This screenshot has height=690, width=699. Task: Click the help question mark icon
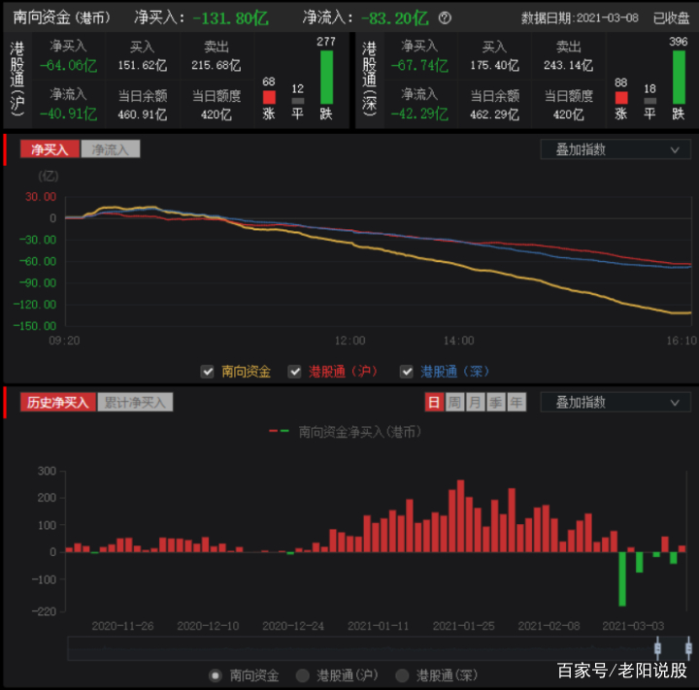[x=445, y=17]
